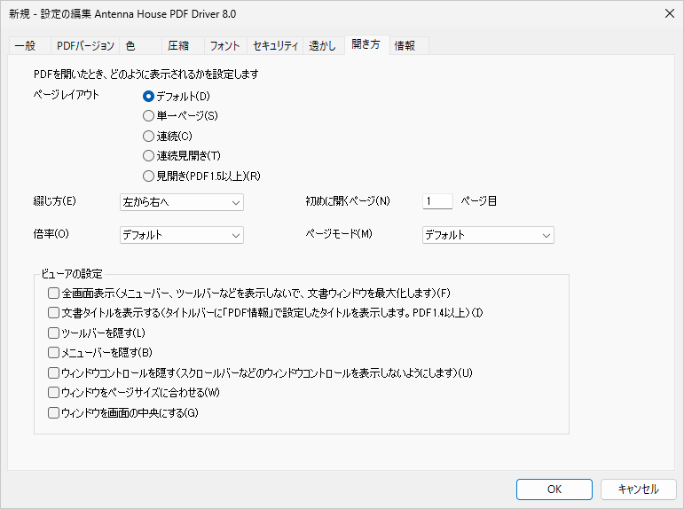Open the PDFバージョン tab
684x509 pixels.
click(x=85, y=46)
